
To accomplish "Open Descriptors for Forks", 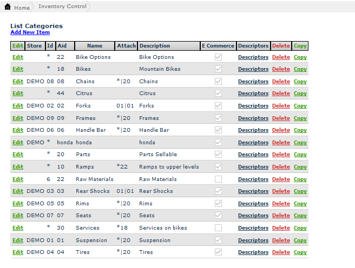I will [x=253, y=106].
